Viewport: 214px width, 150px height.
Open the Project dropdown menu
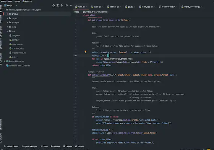tap(11, 5)
